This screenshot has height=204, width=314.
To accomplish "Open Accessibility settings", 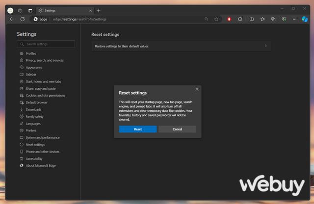I will [x=34, y=158].
